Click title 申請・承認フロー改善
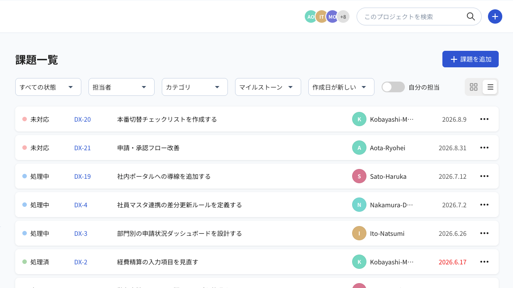This screenshot has height=288, width=513. tap(148, 148)
